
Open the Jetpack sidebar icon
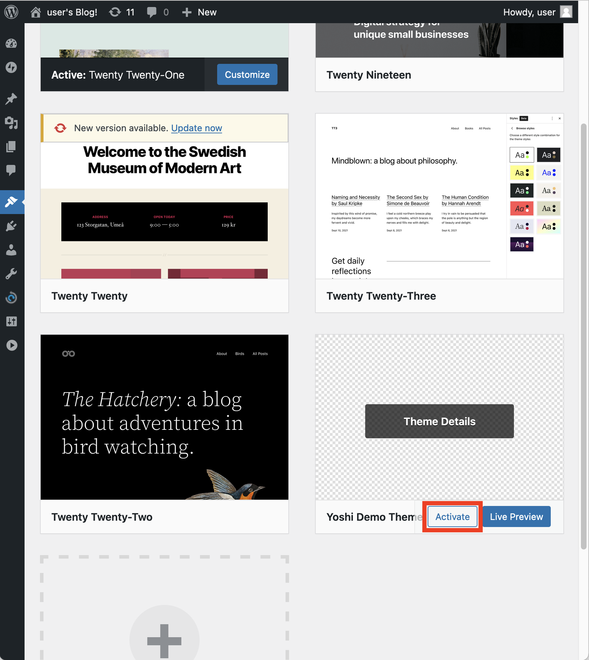pos(11,67)
